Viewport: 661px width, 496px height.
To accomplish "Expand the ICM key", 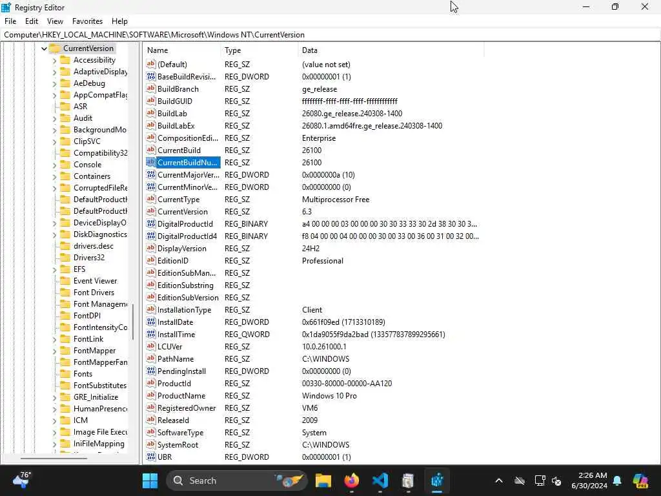I will (54, 420).
